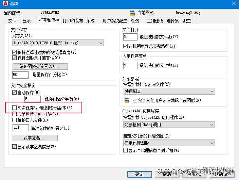239x180 pixels.
Task: Open the 数字签名 button
Action: (35, 138)
